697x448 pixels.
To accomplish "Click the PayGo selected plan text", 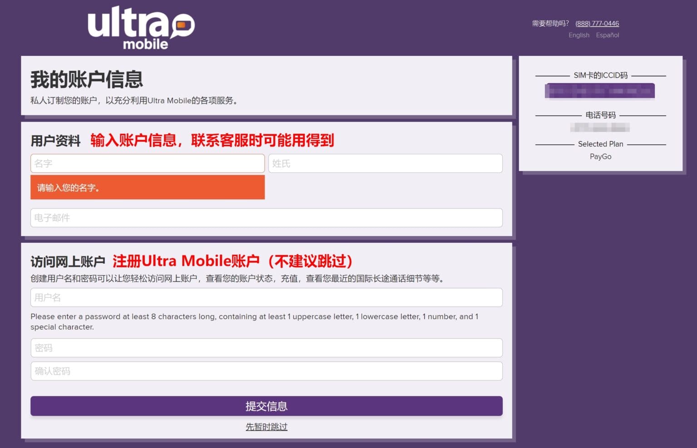I will [x=600, y=157].
